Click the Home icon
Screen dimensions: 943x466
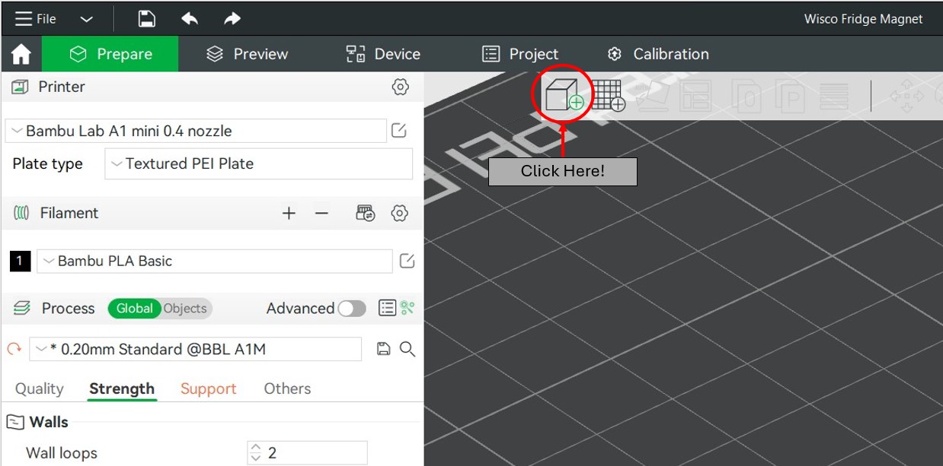(x=21, y=54)
